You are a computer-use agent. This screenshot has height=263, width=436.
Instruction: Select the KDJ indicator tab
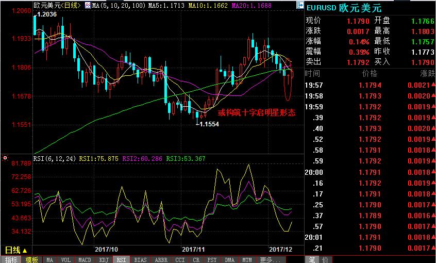pyautogui.click(x=104, y=259)
